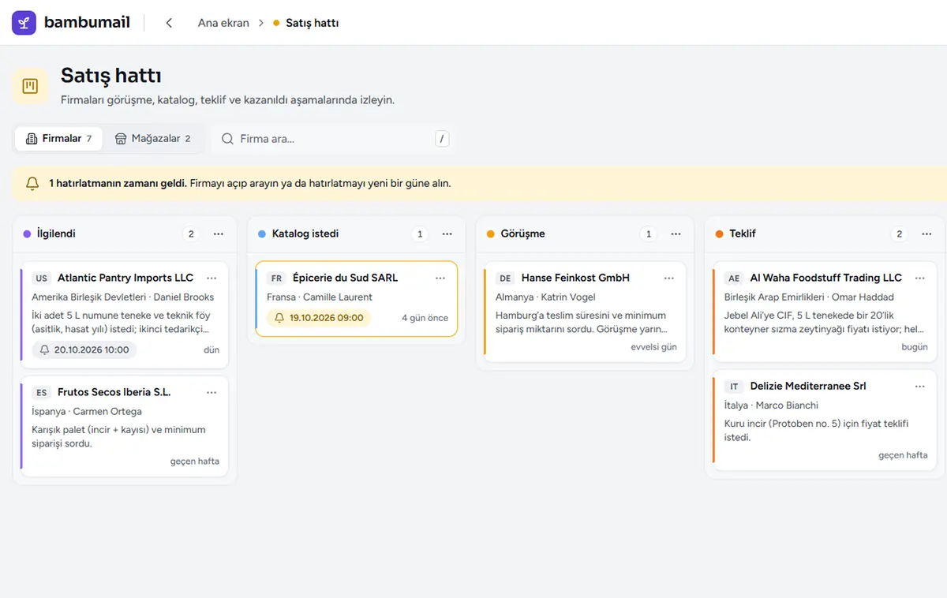Open Épicerie du Sud SARL card menu
Image resolution: width=947 pixels, height=598 pixels.
pyautogui.click(x=440, y=278)
